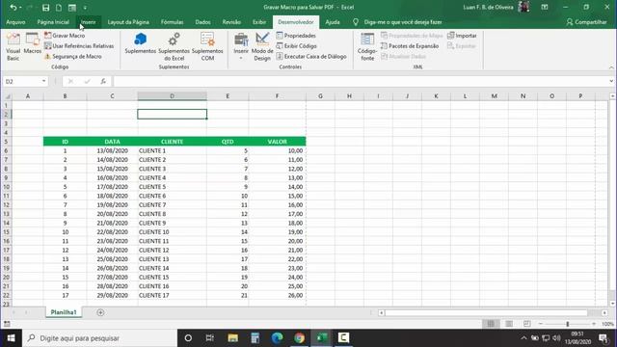Toggle Usar Referências Relativas

click(x=79, y=46)
